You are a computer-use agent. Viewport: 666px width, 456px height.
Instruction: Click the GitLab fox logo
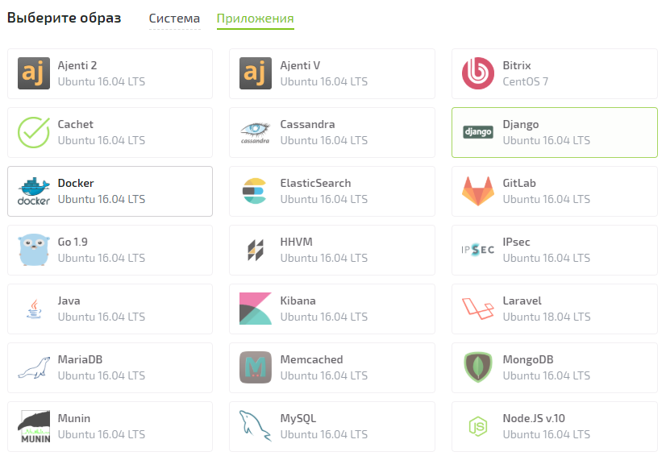[x=478, y=191]
